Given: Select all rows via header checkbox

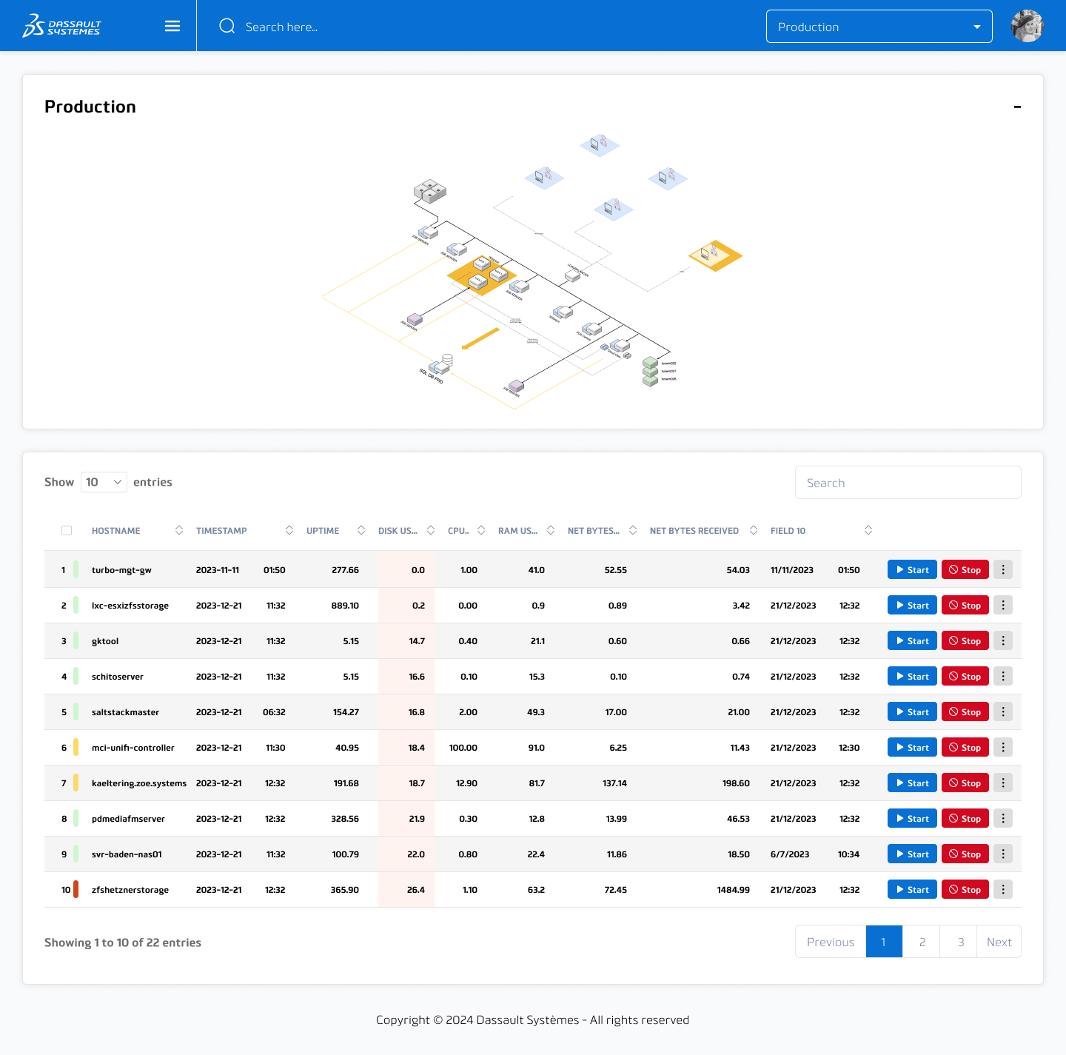Looking at the screenshot, I should pyautogui.click(x=67, y=530).
